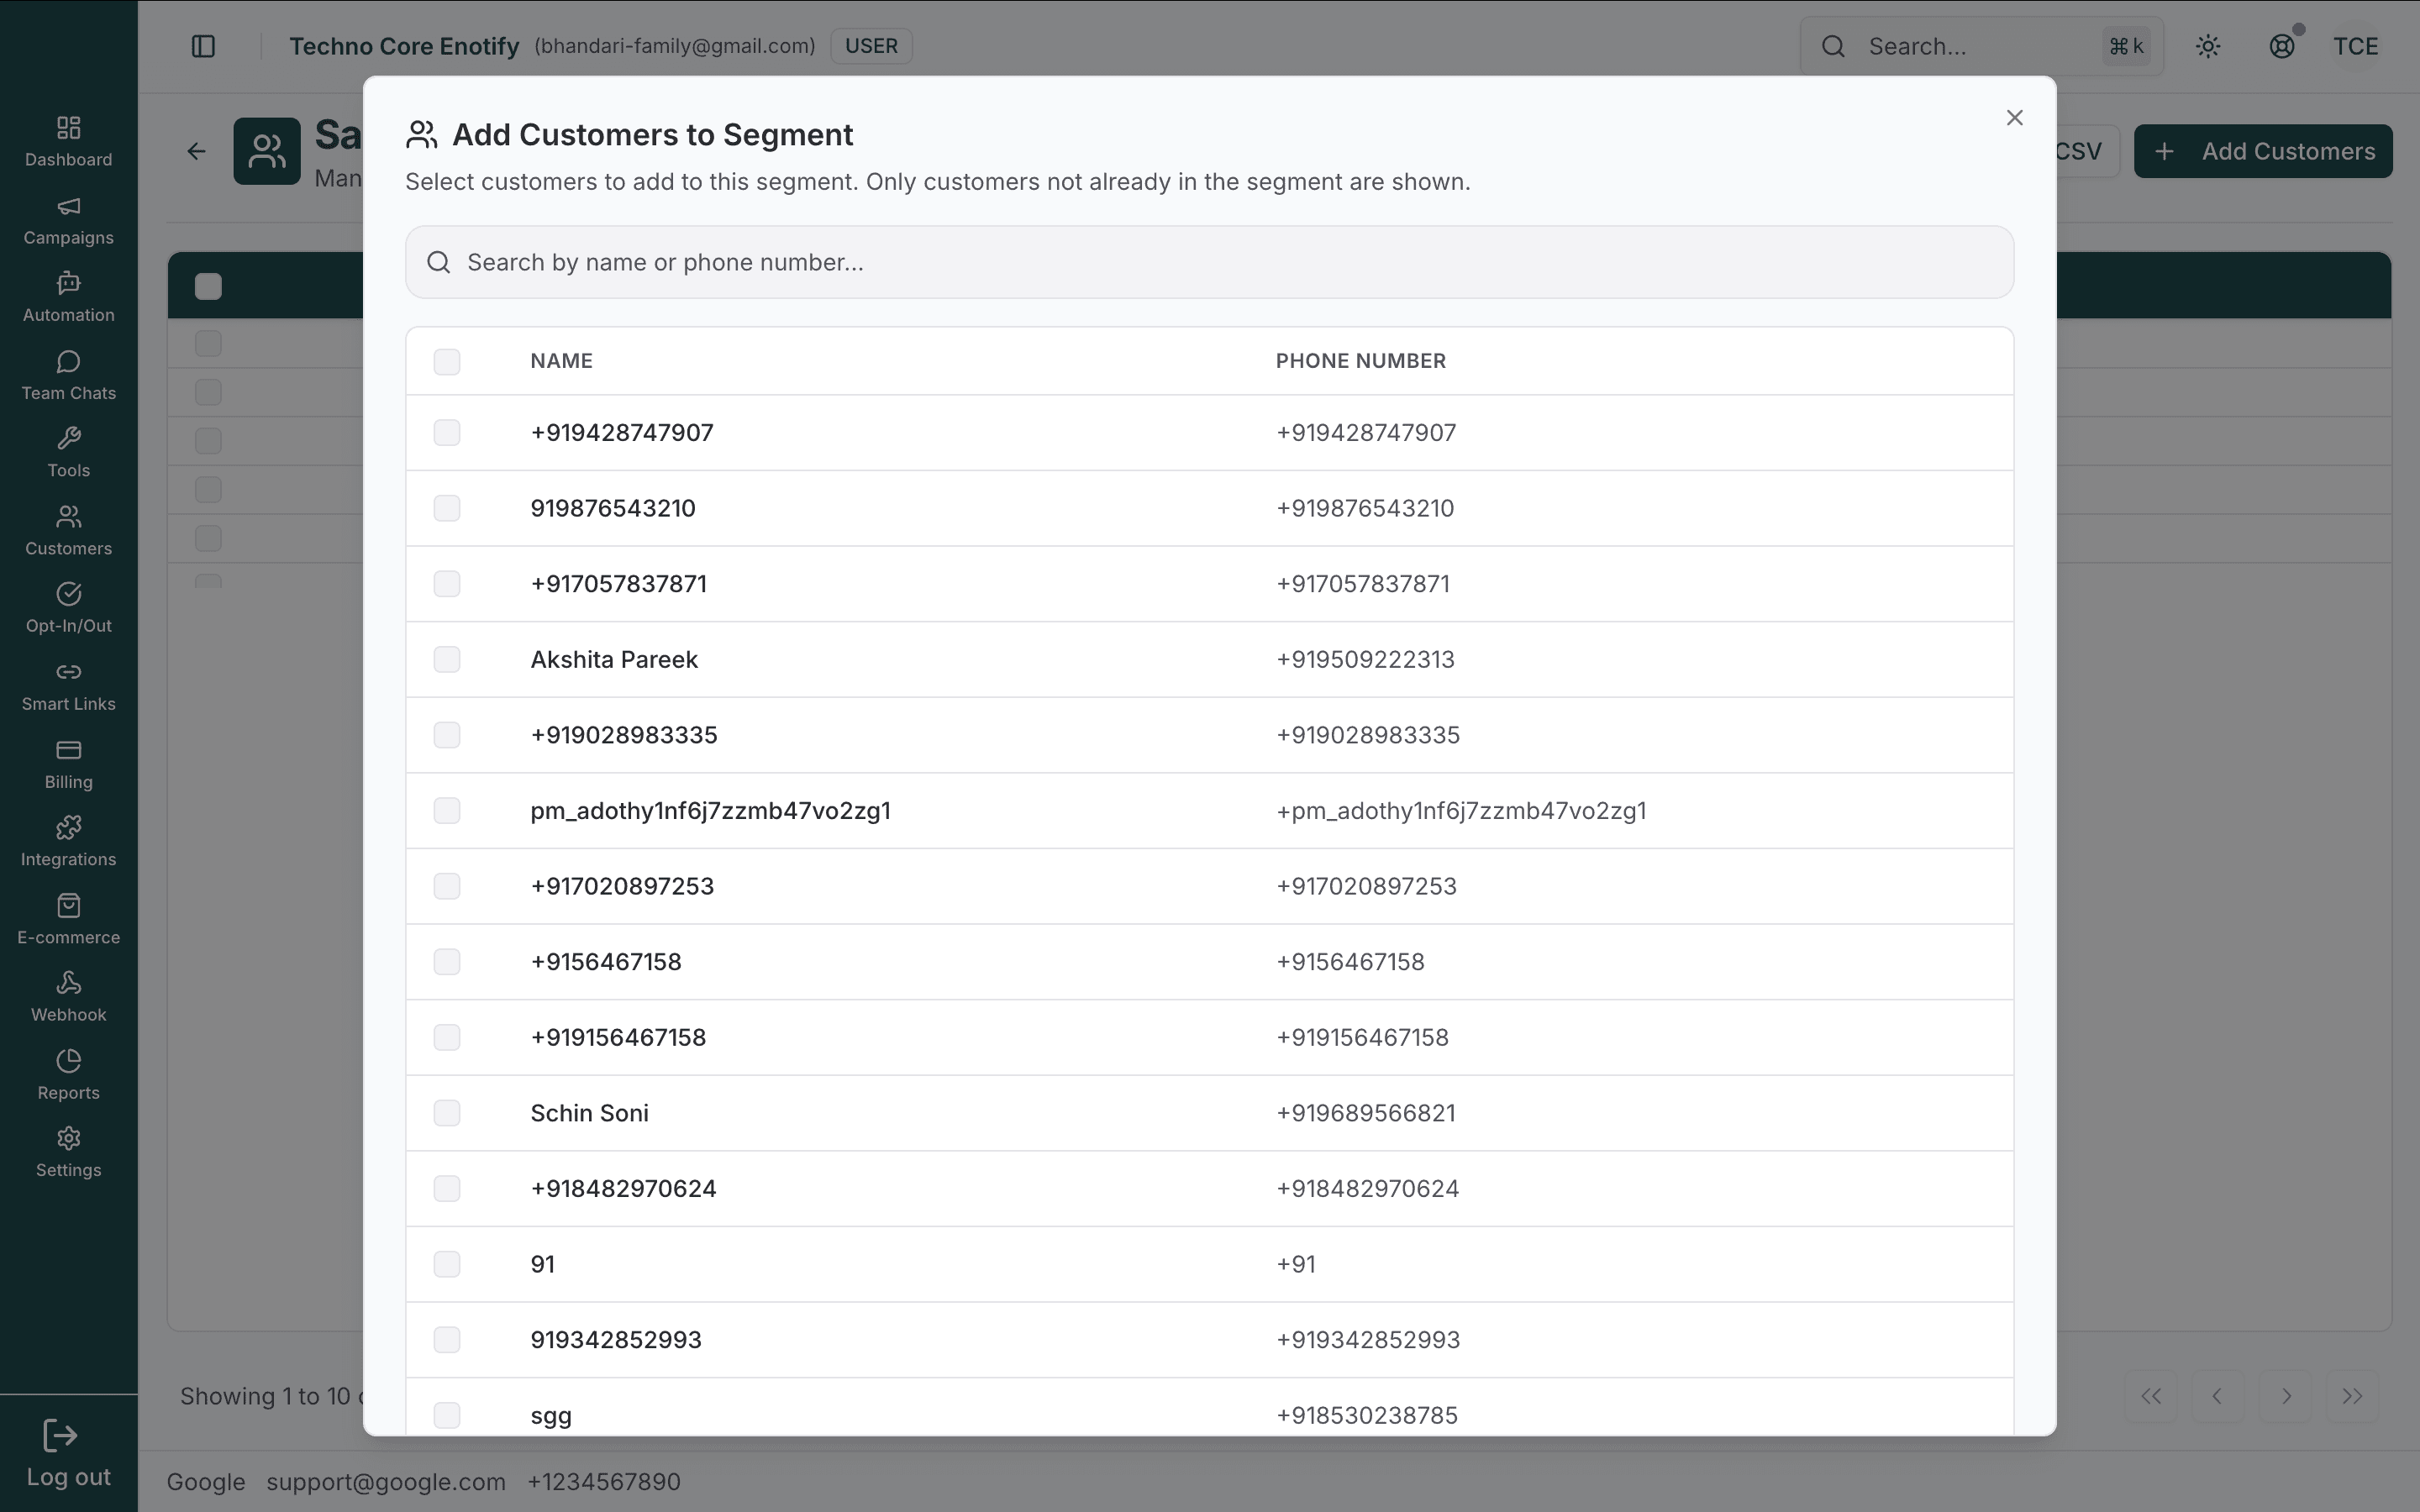Close the Add Customers dialog
The image size is (2420, 1512).
click(2014, 118)
